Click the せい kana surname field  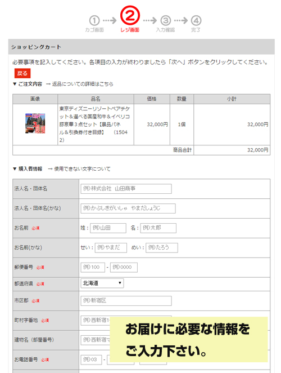tap(111, 248)
